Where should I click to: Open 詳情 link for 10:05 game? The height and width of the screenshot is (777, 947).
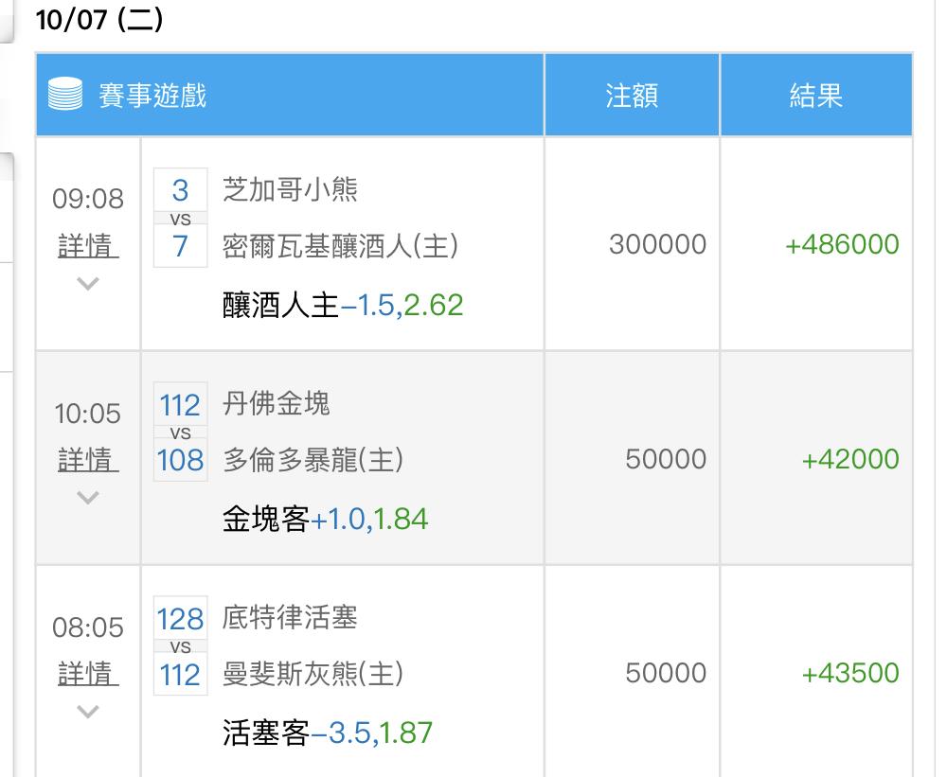88,460
